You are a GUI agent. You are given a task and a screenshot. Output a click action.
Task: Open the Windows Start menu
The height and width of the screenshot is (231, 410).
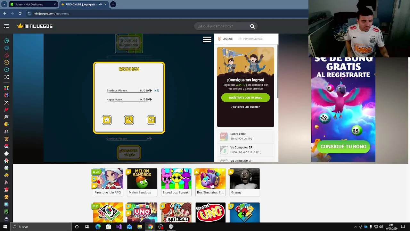(5, 227)
